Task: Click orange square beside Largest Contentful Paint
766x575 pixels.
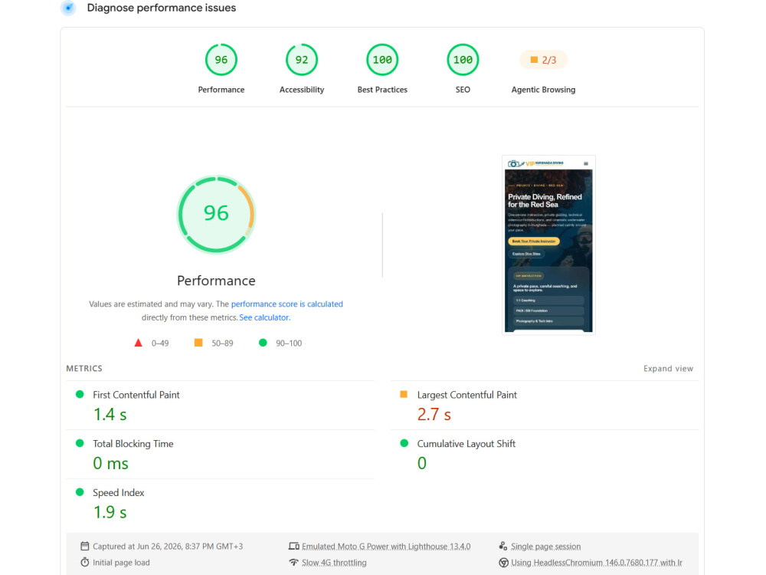Action: pos(404,394)
